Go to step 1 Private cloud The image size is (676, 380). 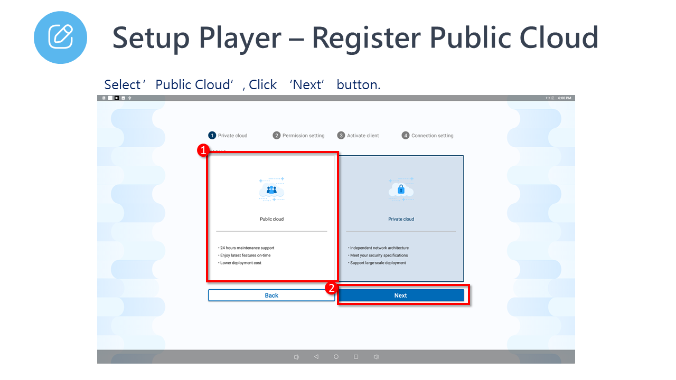point(228,136)
